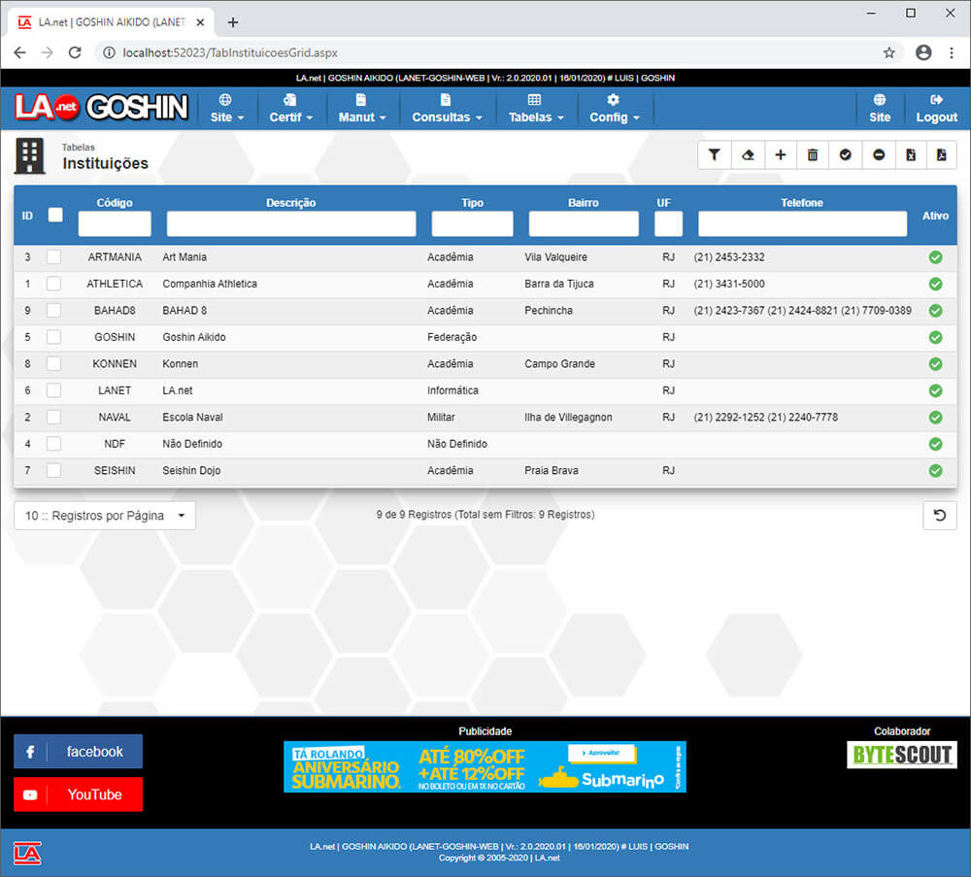Export the grid to Excel file
Screen dimensions: 971x877
click(911, 155)
